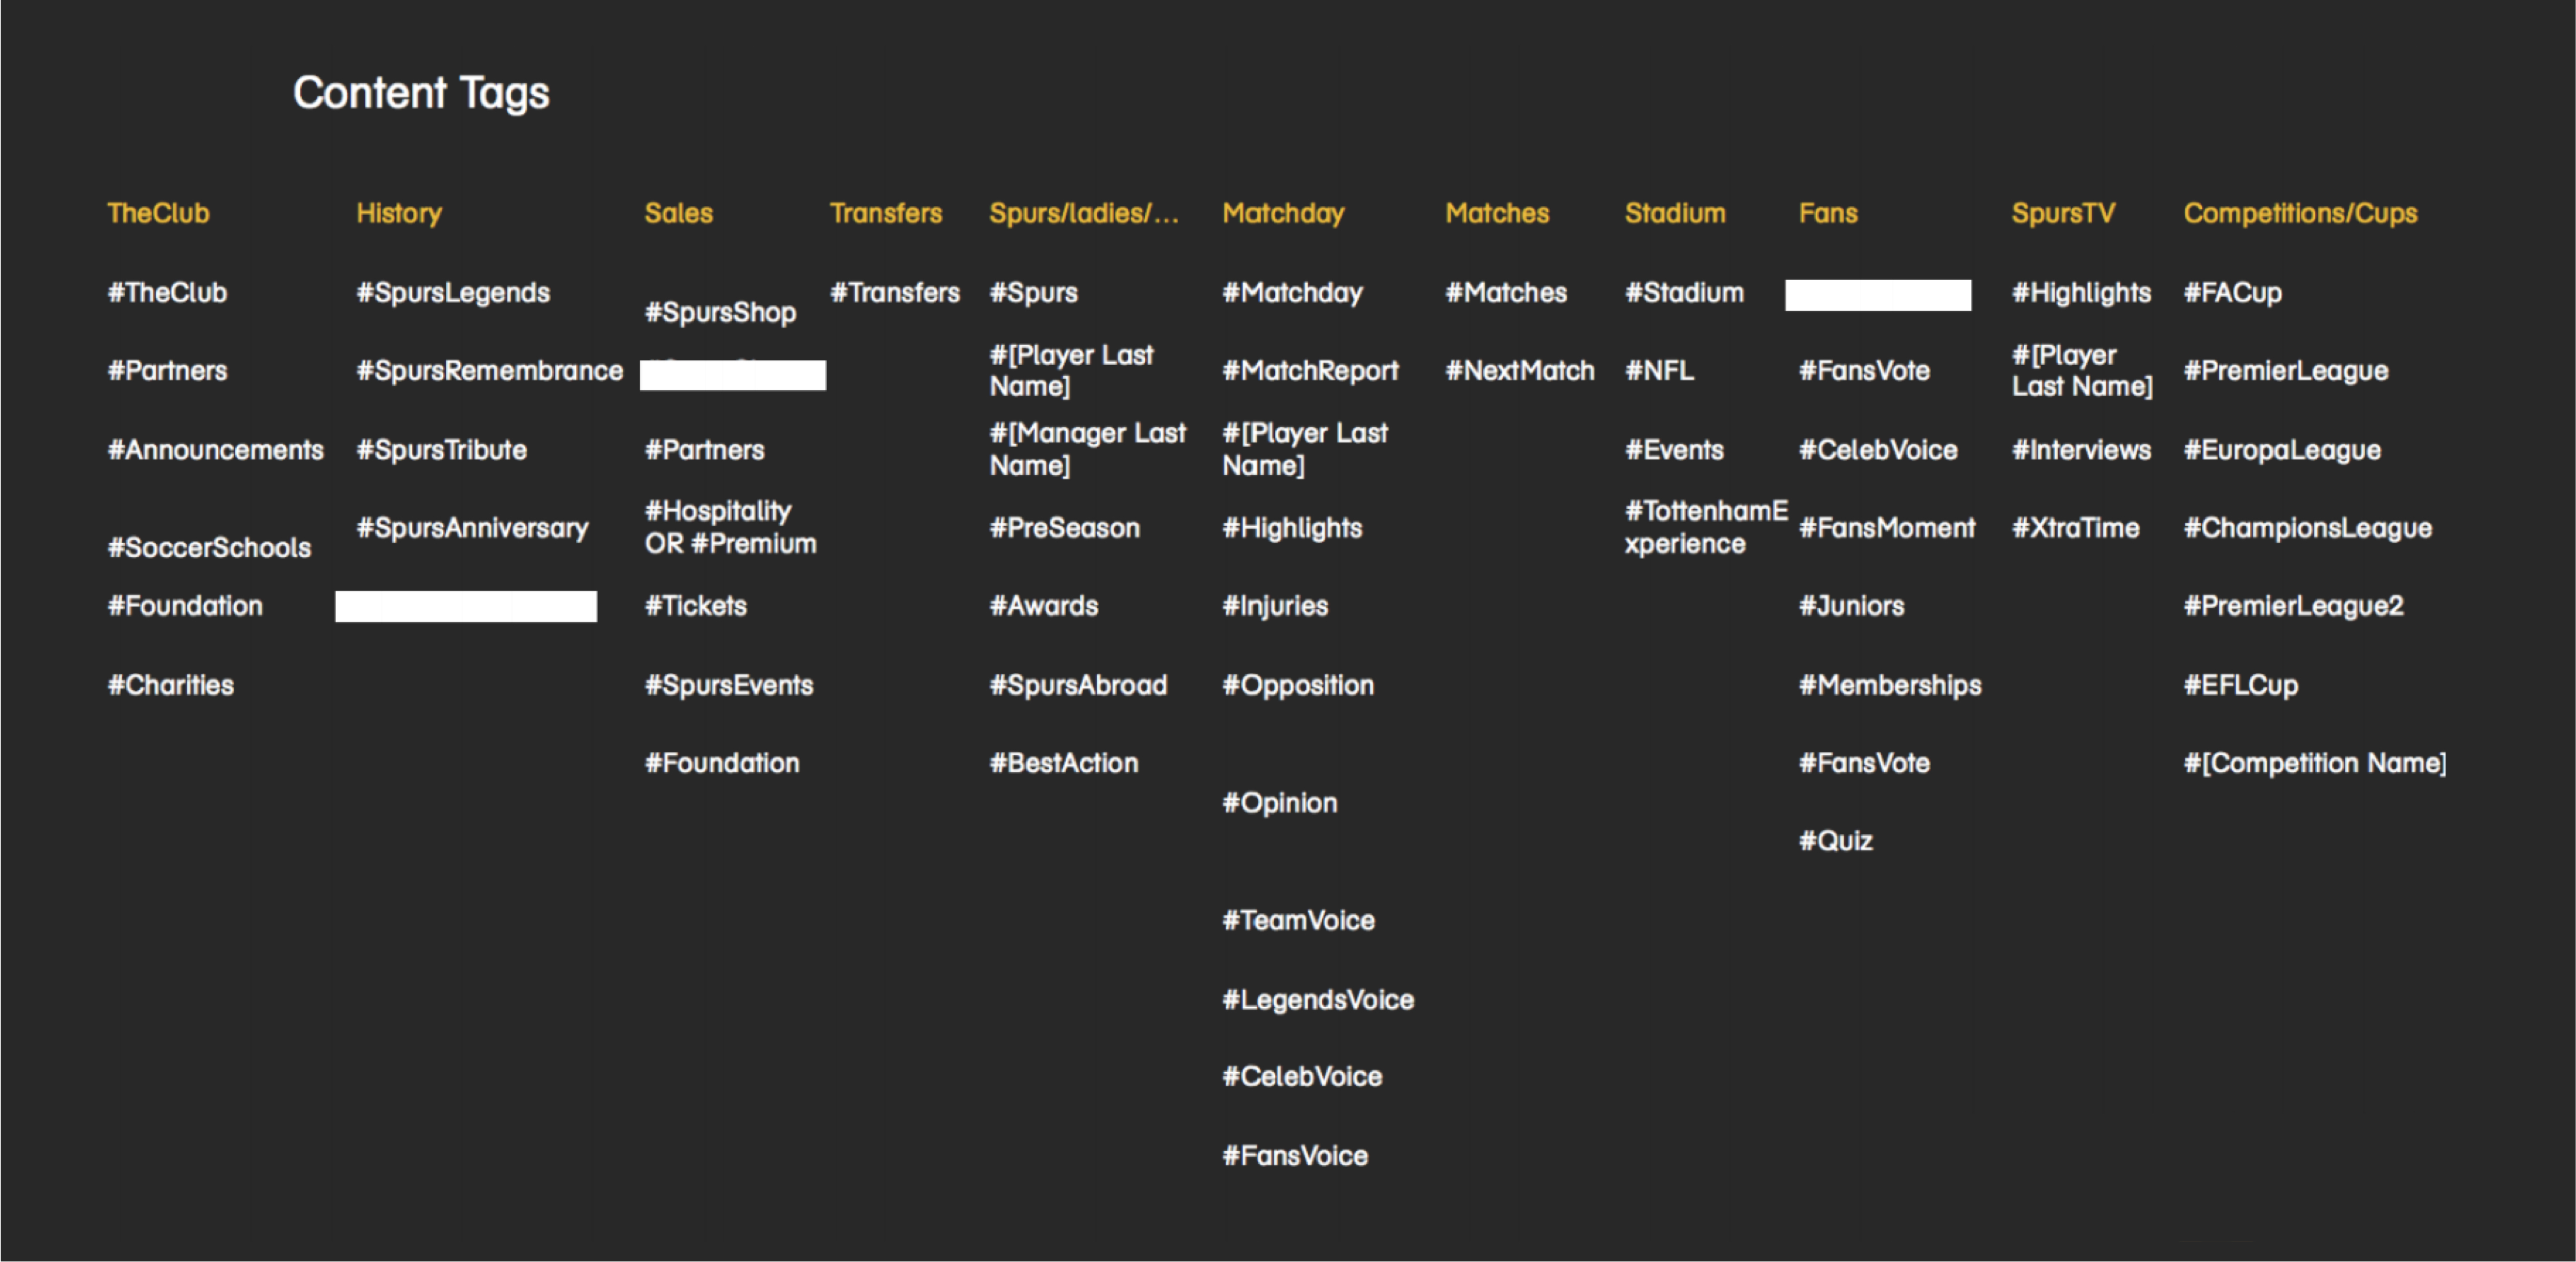Click the #EFLCup tag

[2240, 686]
